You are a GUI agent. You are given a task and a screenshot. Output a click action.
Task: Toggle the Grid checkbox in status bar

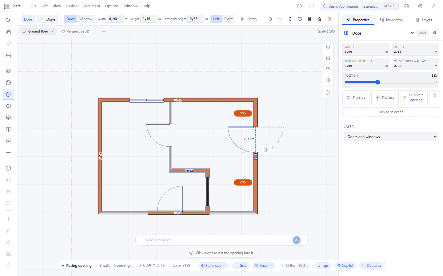pos(237,266)
